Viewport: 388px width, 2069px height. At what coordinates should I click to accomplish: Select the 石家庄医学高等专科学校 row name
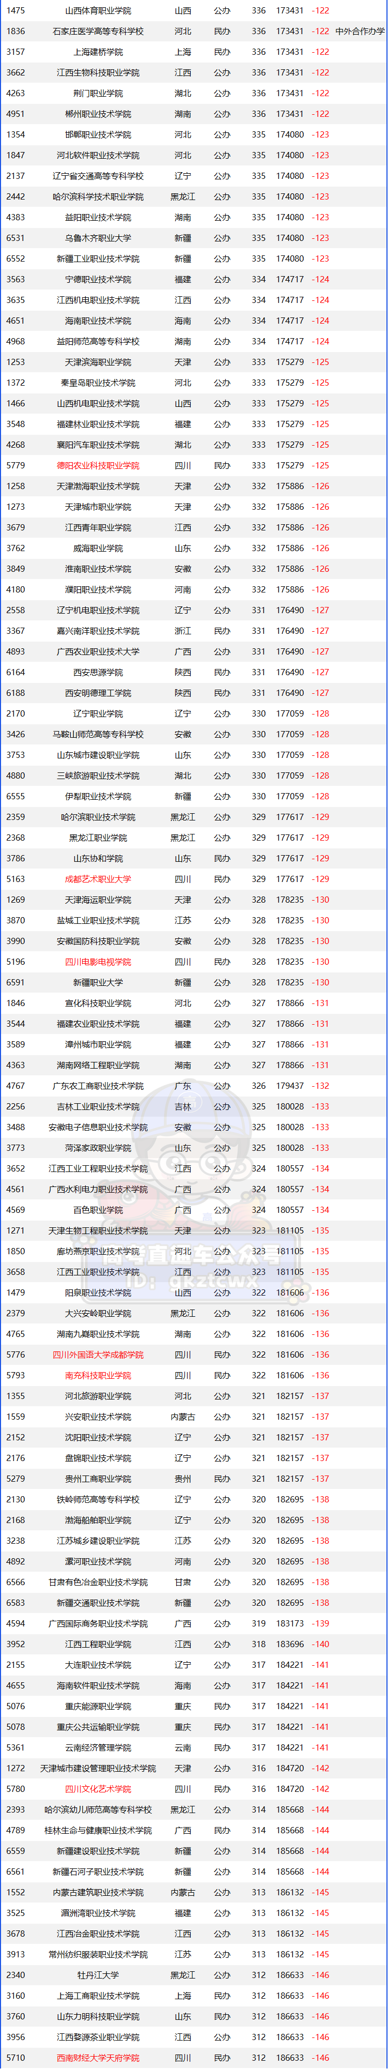pos(98,32)
